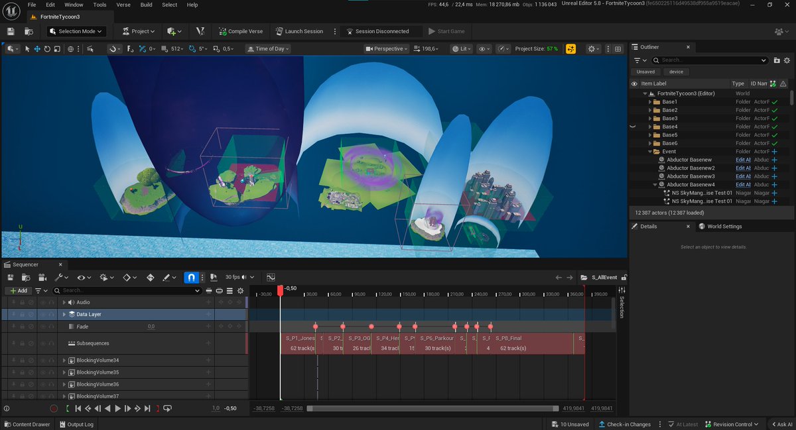This screenshot has width=796, height=430.
Task: Toggle Outliner visibility column eye header
Action: pyautogui.click(x=634, y=83)
